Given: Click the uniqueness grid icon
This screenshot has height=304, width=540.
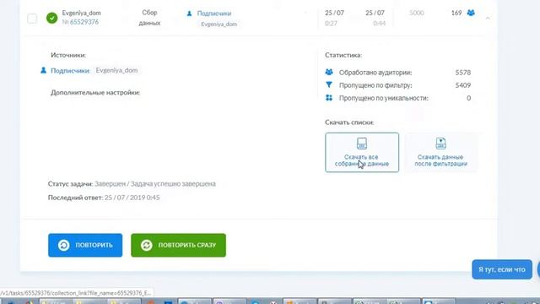Looking at the screenshot, I should pyautogui.click(x=329, y=98).
